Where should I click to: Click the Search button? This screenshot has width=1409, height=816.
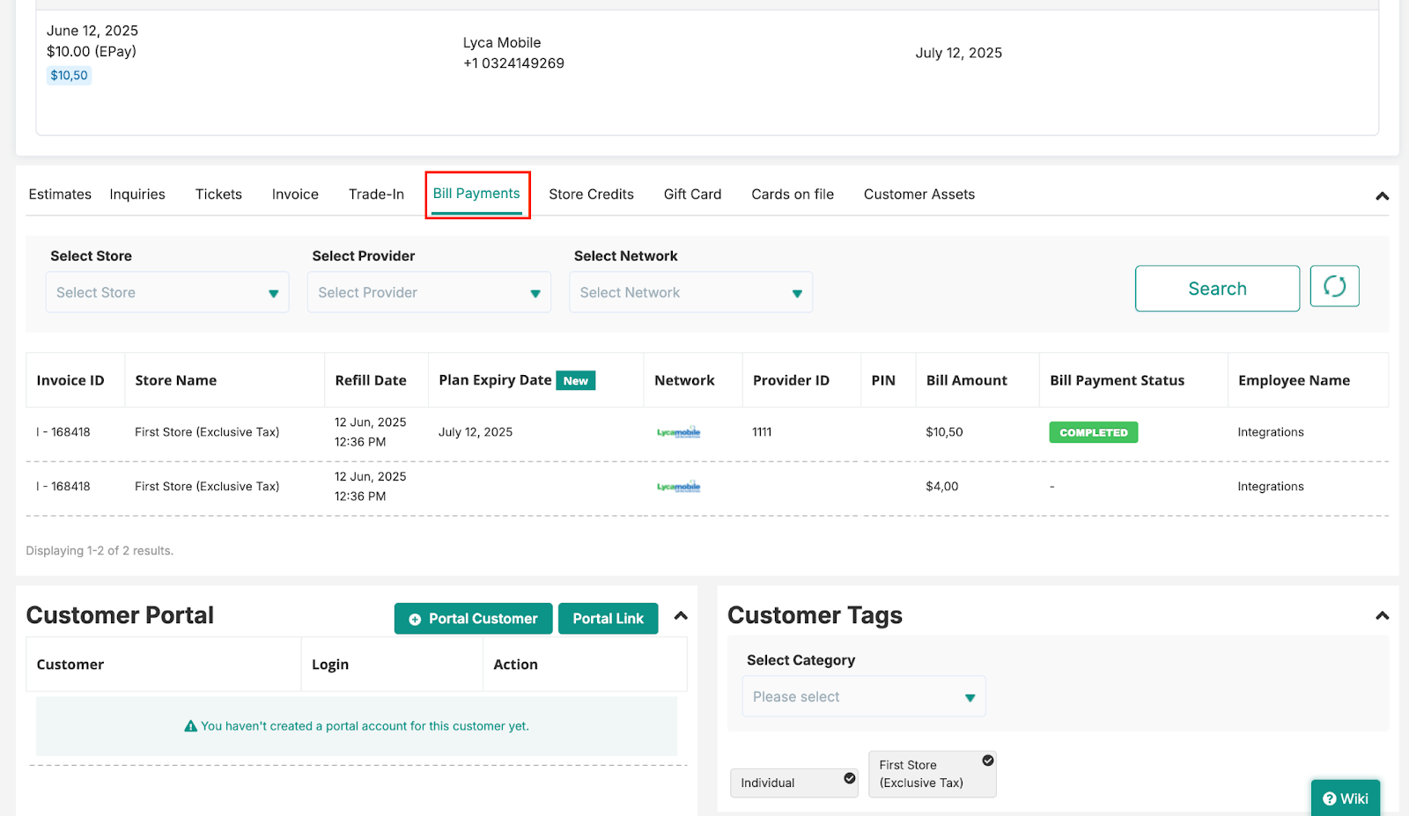click(x=1217, y=289)
